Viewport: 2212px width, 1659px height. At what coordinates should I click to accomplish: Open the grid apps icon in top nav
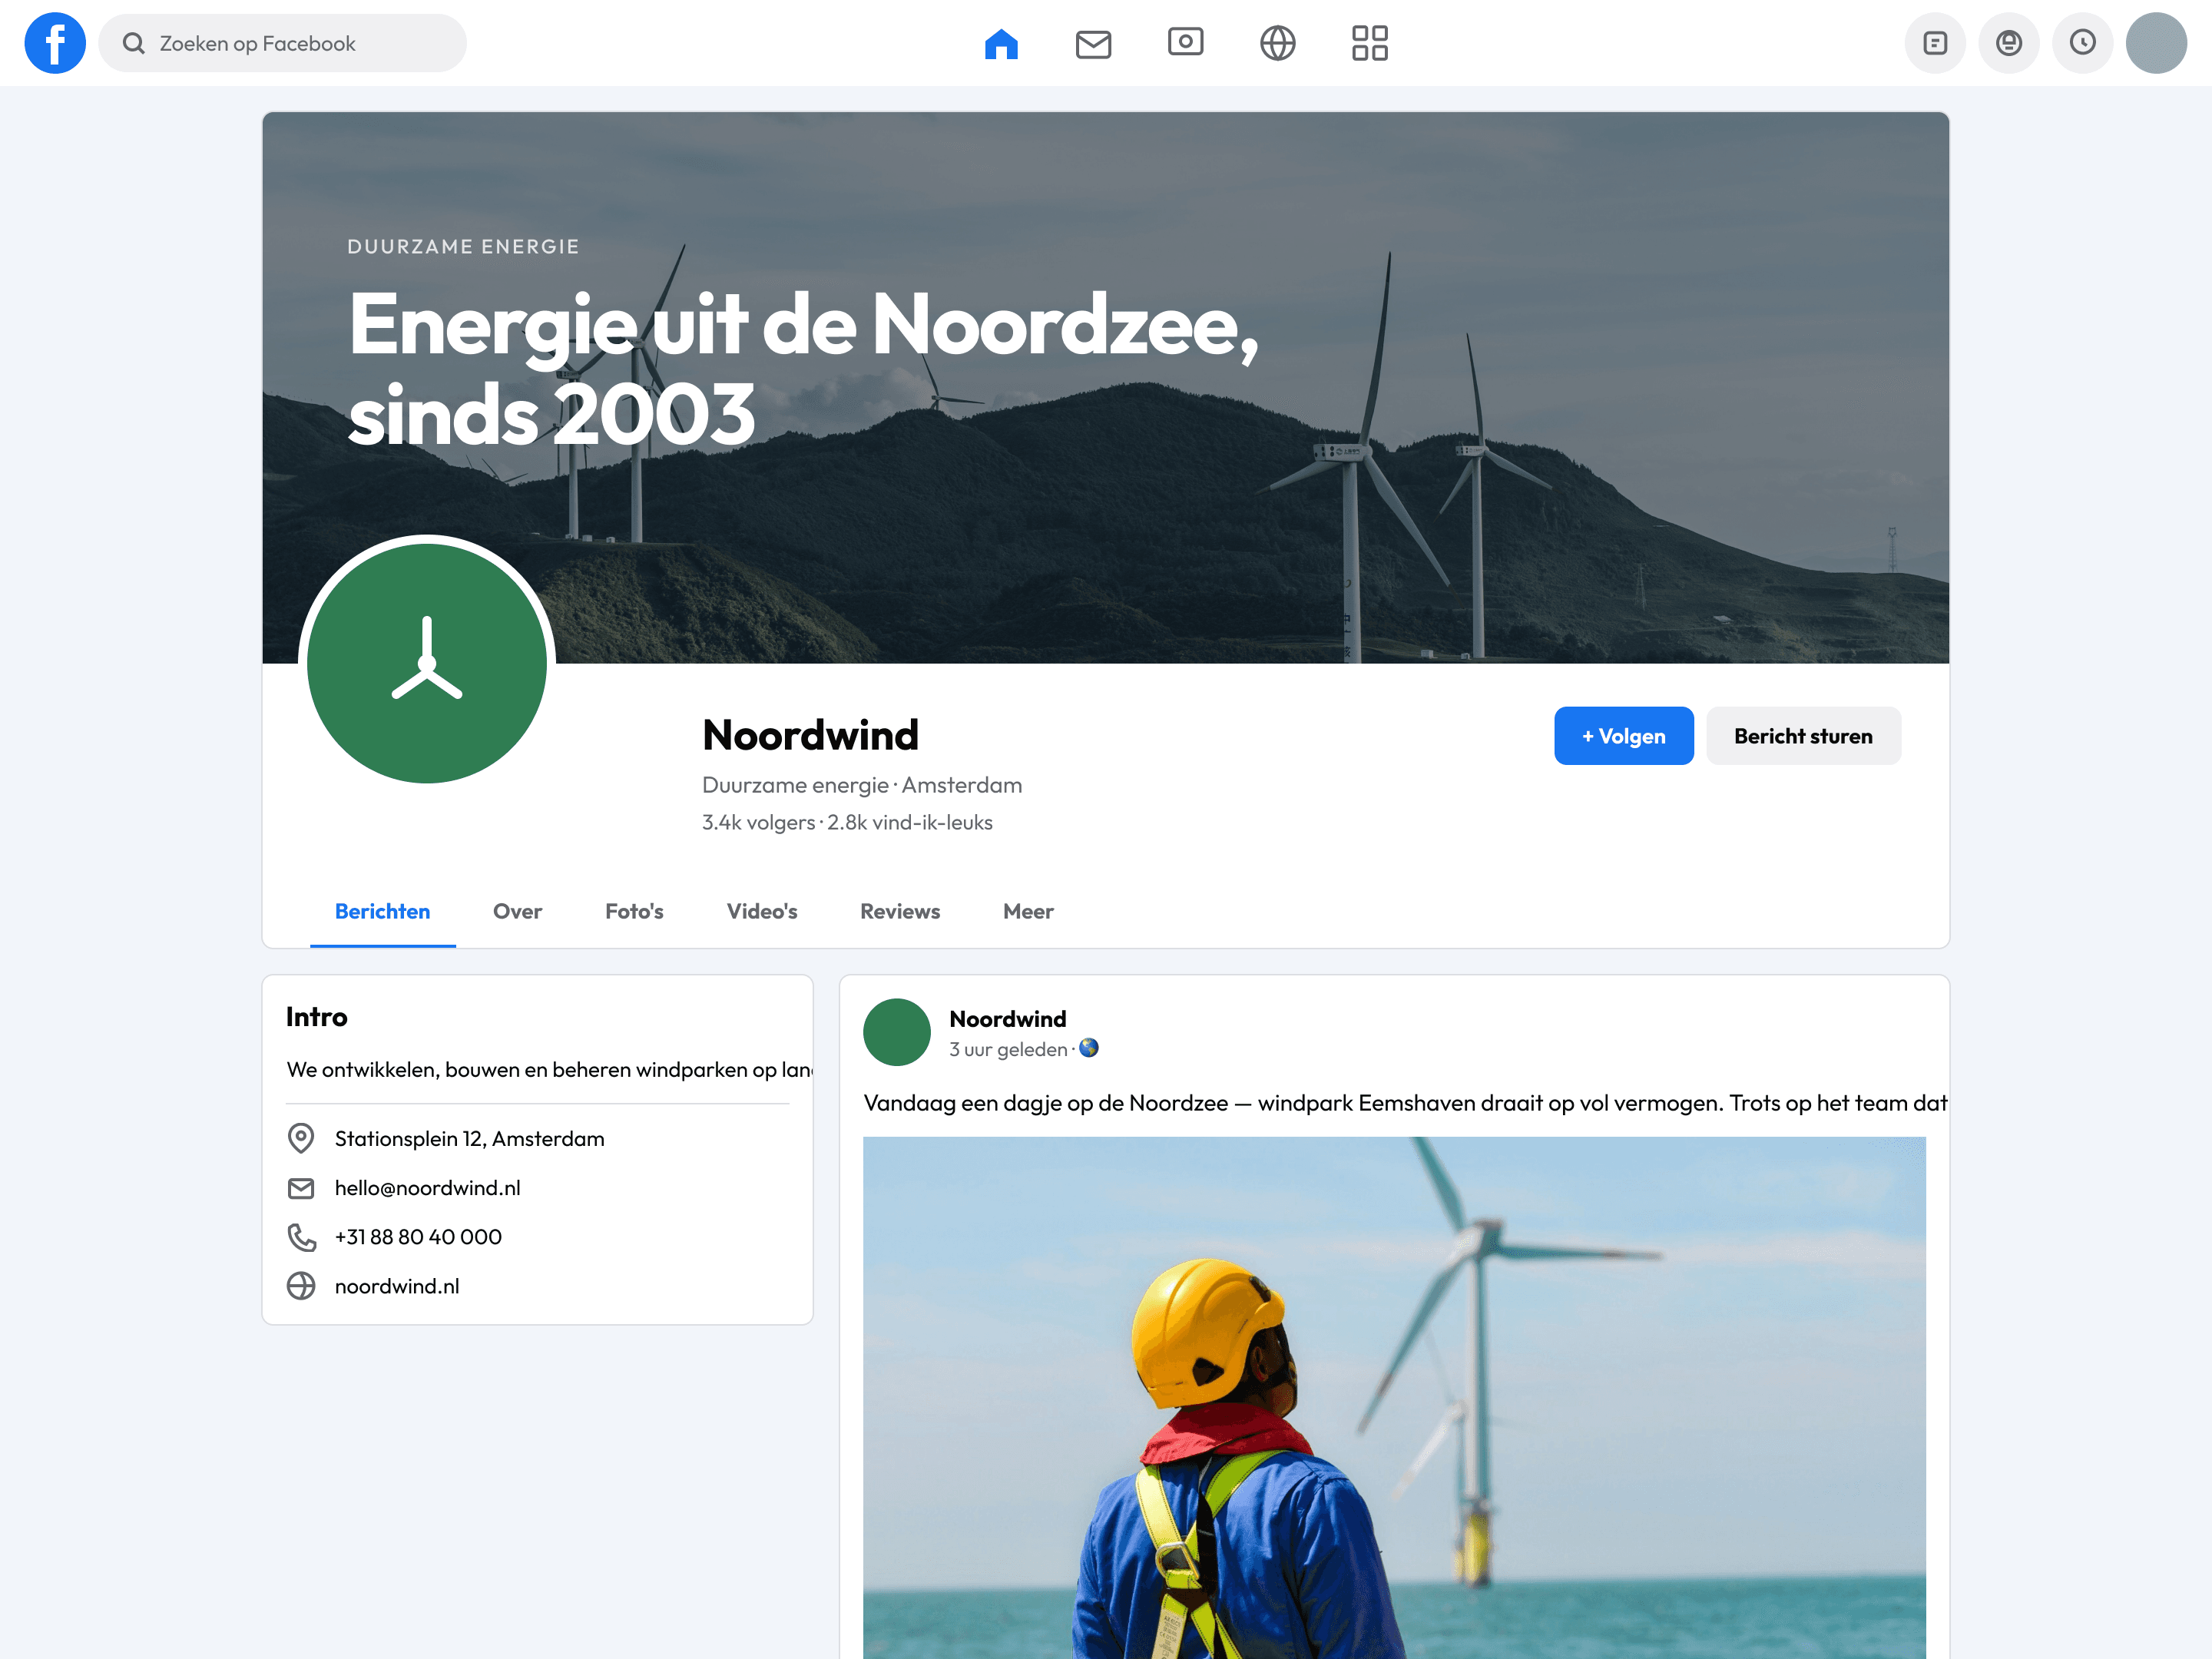pos(1369,43)
